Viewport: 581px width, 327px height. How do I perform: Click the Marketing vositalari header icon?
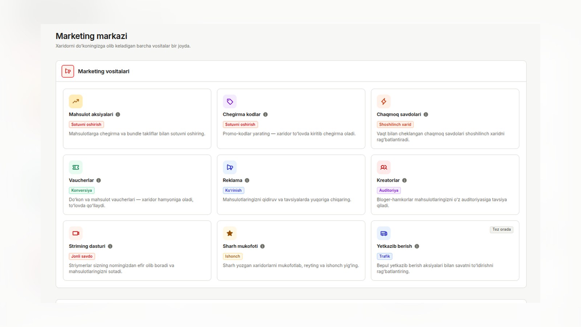click(x=68, y=71)
